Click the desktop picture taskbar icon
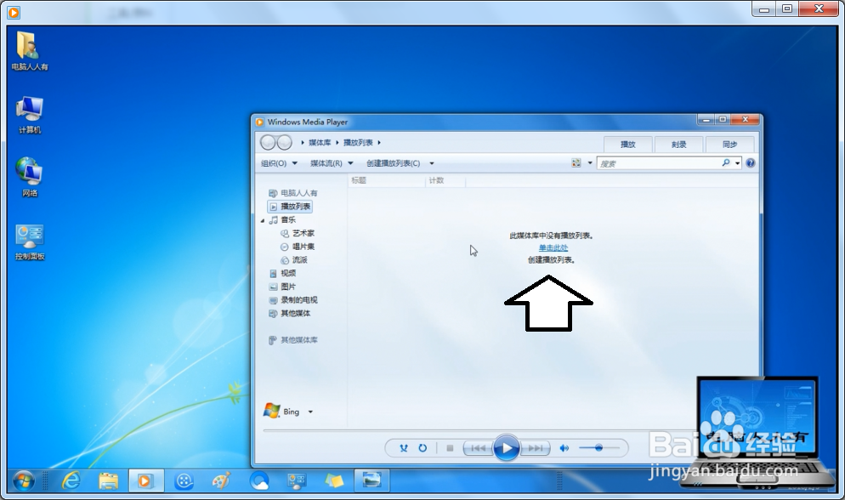The width and height of the screenshot is (845, 500). (x=371, y=480)
